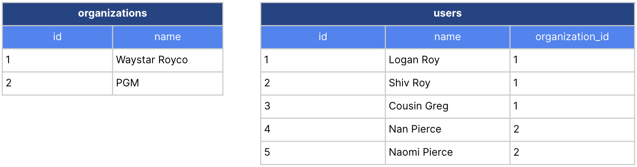Click the users table name column header
This screenshot has width=637, height=167.
447,37
